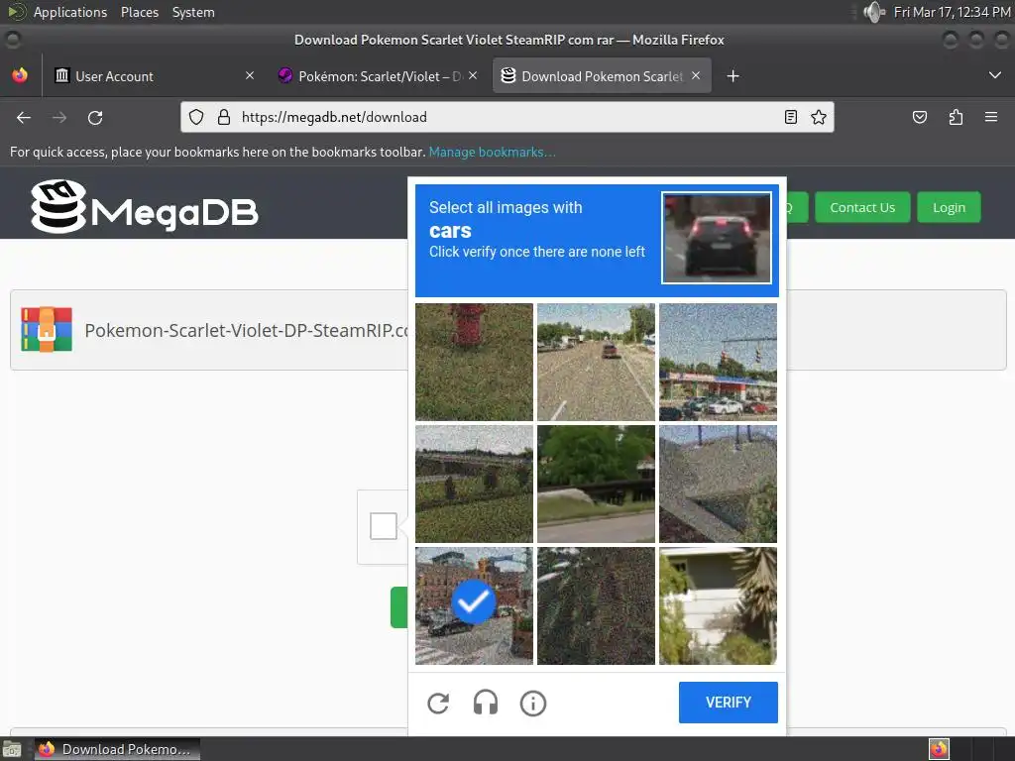This screenshot has height=761, width=1015.
Task: Click the MegaDB logo
Action: pyautogui.click(x=145, y=206)
